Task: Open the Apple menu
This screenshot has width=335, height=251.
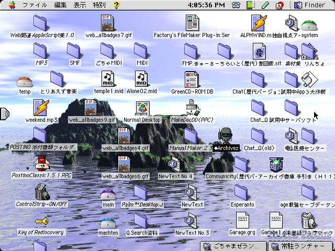Action: click(12, 5)
